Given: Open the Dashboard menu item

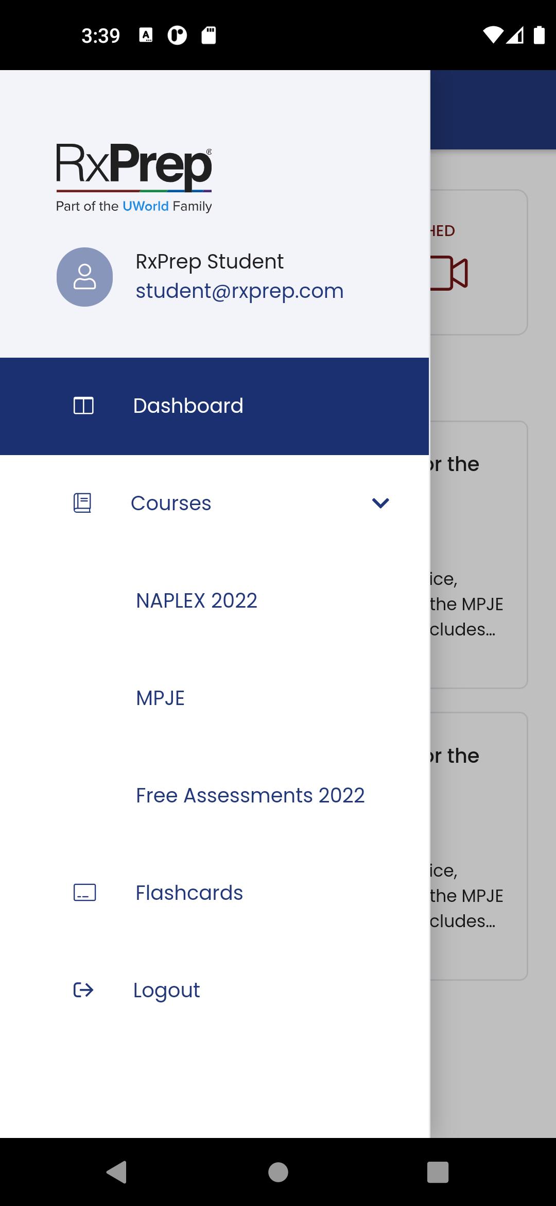Looking at the screenshot, I should [x=214, y=406].
